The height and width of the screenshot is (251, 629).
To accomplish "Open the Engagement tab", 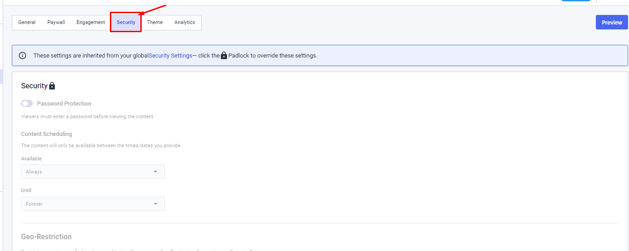I will click(x=91, y=22).
